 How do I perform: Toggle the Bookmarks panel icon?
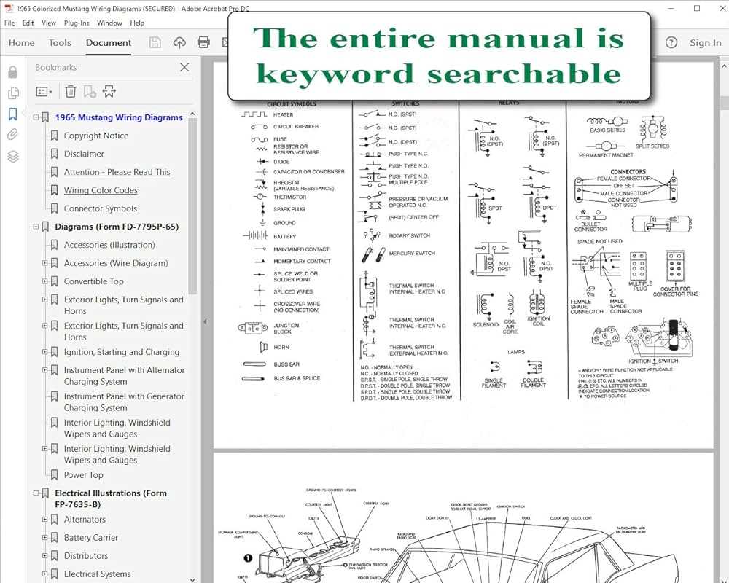click(x=13, y=114)
